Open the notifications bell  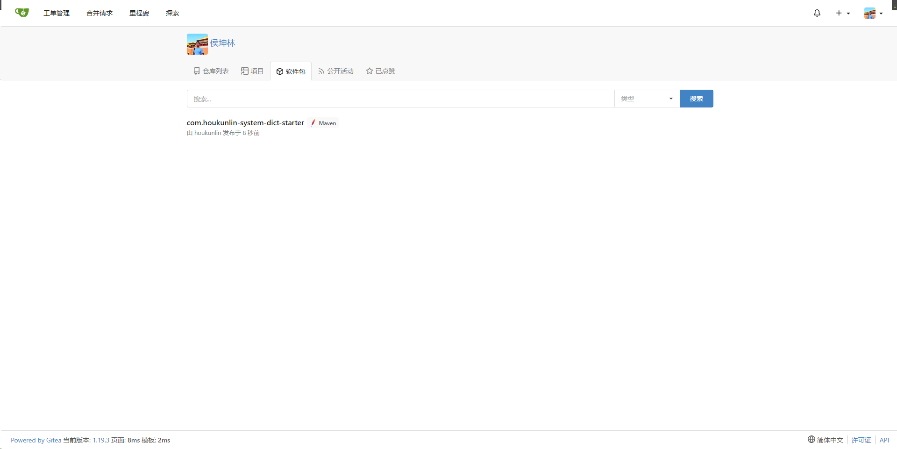click(817, 13)
